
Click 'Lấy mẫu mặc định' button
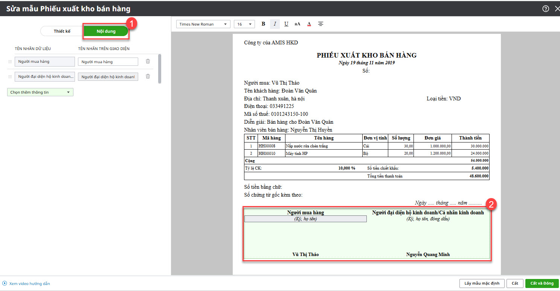482,283
